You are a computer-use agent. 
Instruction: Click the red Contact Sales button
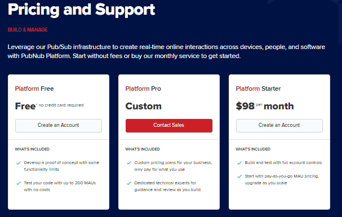click(x=169, y=125)
